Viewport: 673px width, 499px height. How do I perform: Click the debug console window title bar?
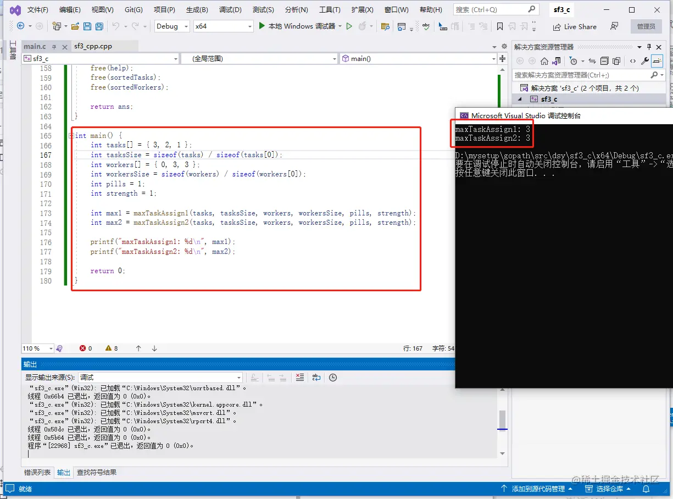pyautogui.click(x=564, y=115)
